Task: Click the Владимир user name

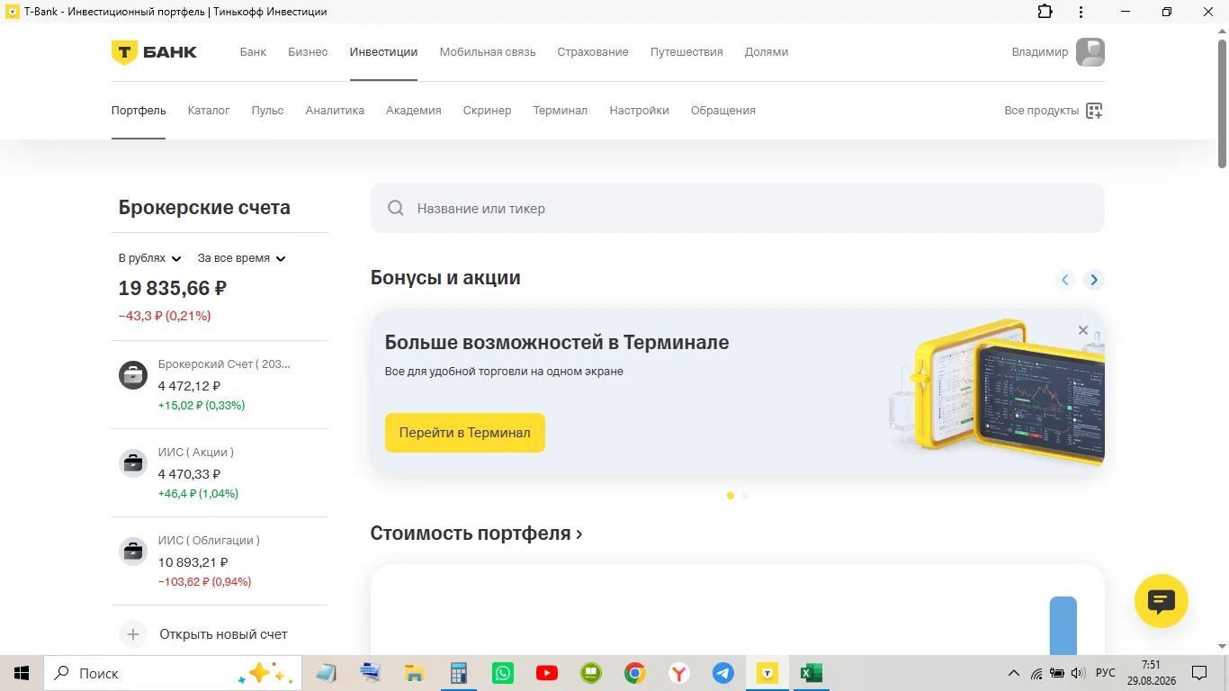Action: (1040, 52)
